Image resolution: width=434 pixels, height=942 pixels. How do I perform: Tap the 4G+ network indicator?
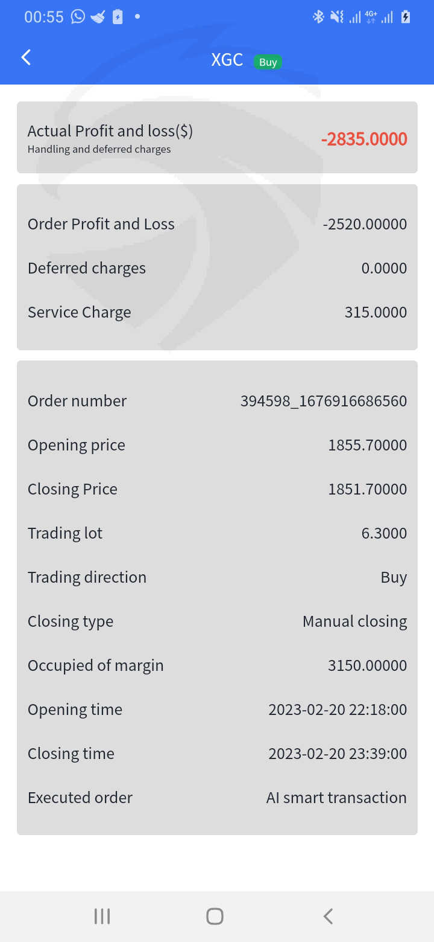pyautogui.click(x=371, y=17)
